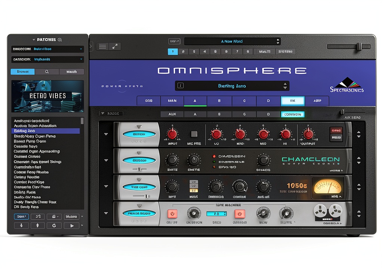Step the patch name up/down arrows
This screenshot has width=383, height=269.
tap(285, 86)
